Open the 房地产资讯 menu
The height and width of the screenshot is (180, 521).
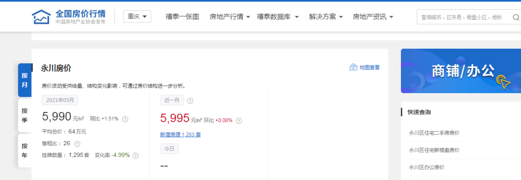tap(373, 17)
